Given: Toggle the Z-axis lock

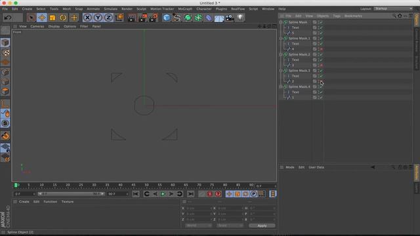Looking at the screenshot, I should pos(108,18).
